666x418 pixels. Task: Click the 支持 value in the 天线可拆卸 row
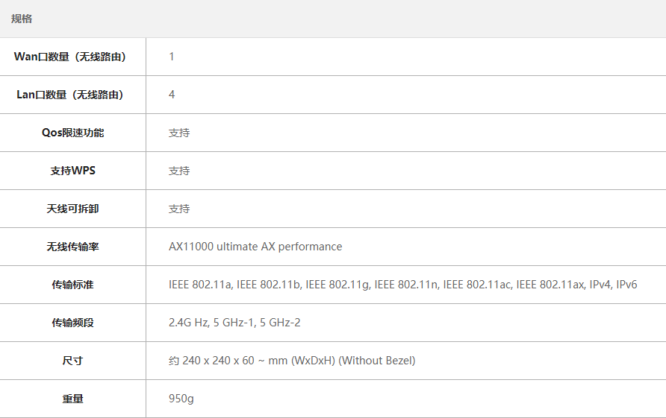pos(179,209)
